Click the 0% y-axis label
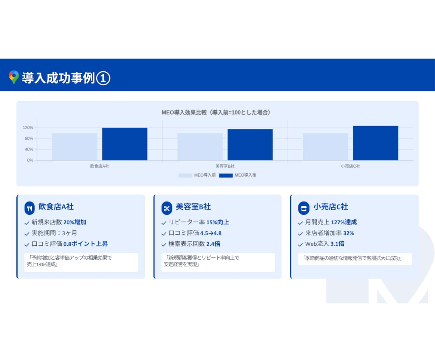 pyautogui.click(x=30, y=160)
